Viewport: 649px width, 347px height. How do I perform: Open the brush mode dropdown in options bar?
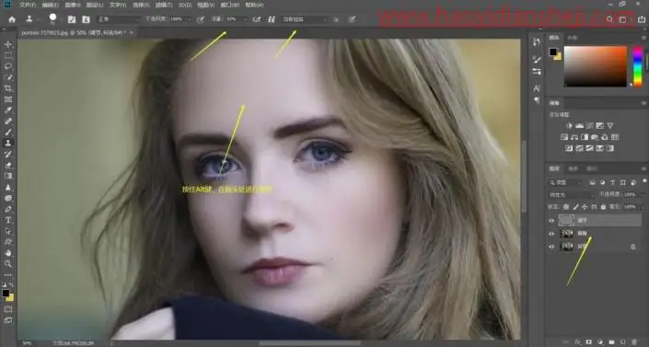click(x=119, y=19)
